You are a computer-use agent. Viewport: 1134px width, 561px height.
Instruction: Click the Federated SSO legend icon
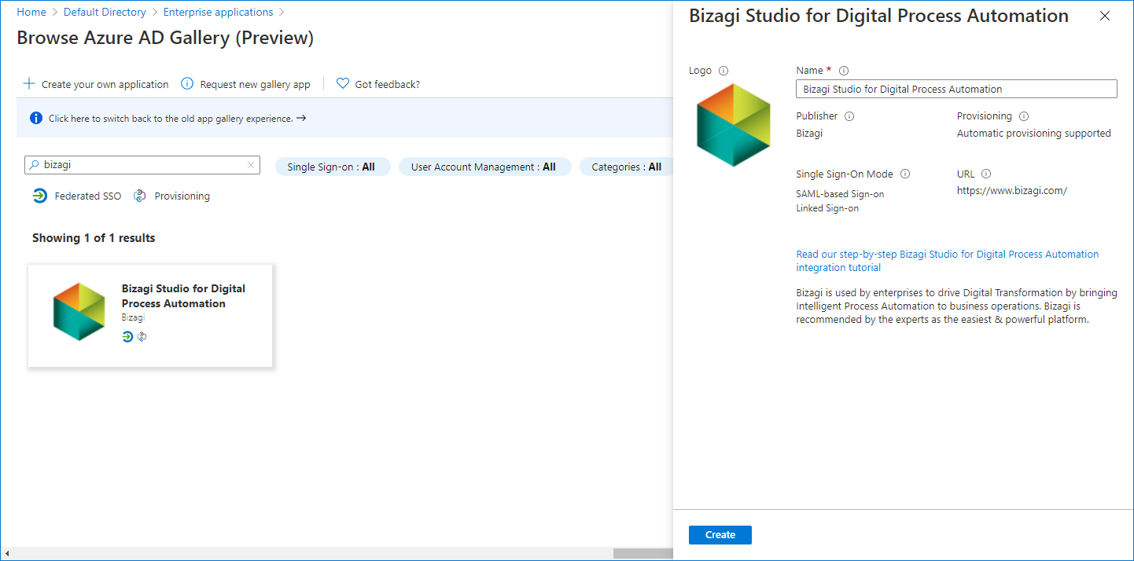pos(40,196)
